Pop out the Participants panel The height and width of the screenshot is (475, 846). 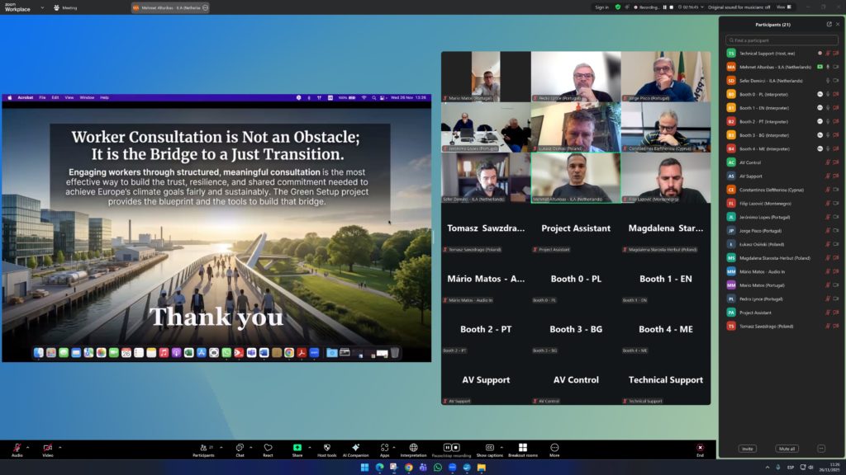(x=829, y=24)
